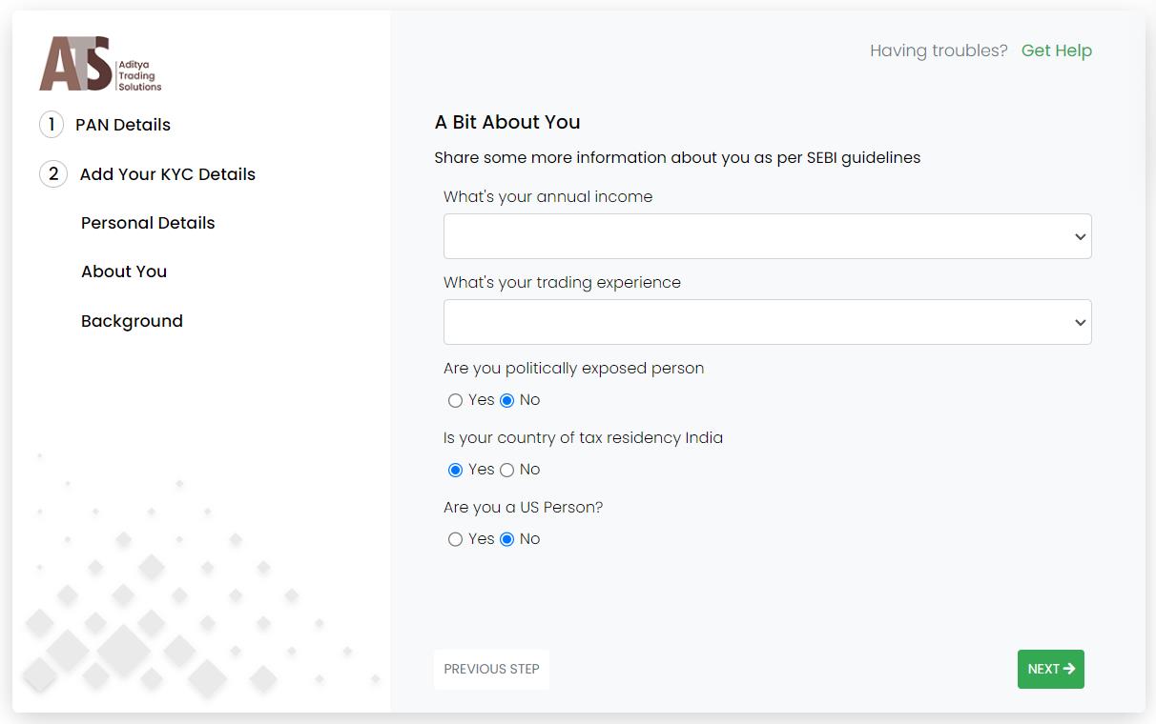Click step 1 circle for PAN Details

[x=52, y=125]
